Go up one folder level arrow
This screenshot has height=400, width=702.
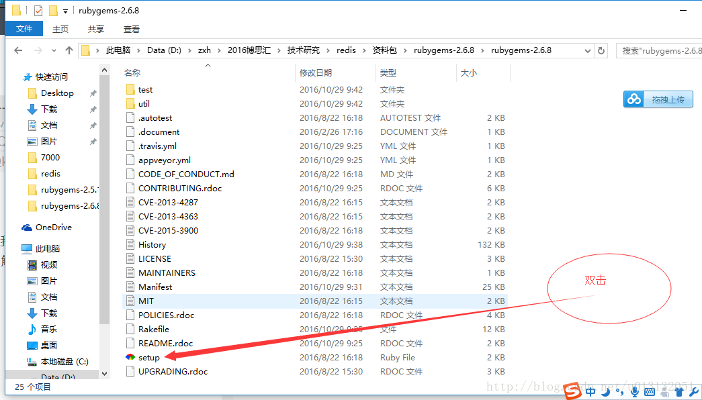[69, 50]
